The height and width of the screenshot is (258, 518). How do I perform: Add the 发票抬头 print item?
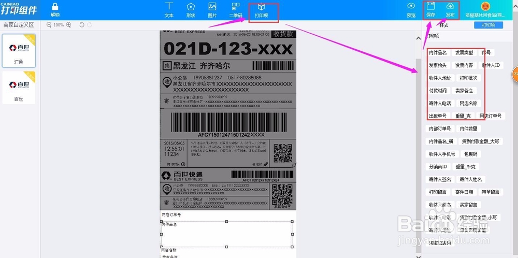pyautogui.click(x=438, y=65)
